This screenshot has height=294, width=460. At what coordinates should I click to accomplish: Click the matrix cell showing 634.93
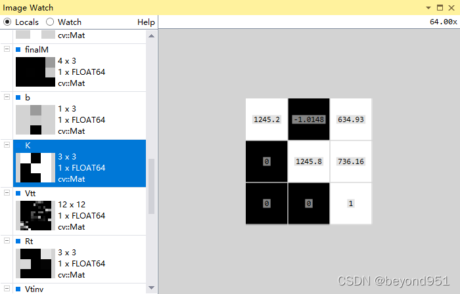pyautogui.click(x=351, y=119)
